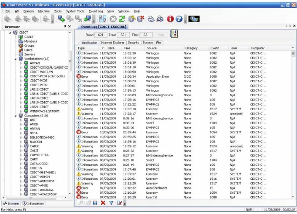Click the Stop button

click(161, 35)
